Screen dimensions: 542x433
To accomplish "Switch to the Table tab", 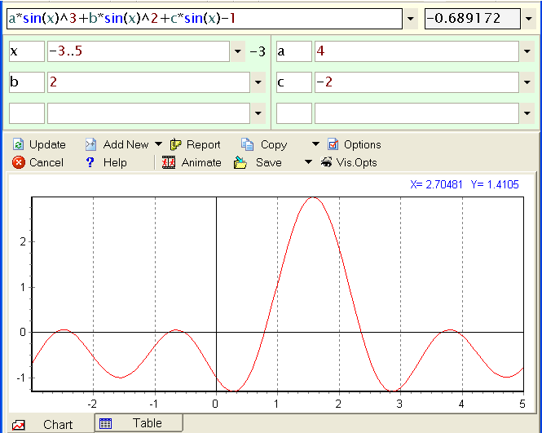I will point(139,423).
